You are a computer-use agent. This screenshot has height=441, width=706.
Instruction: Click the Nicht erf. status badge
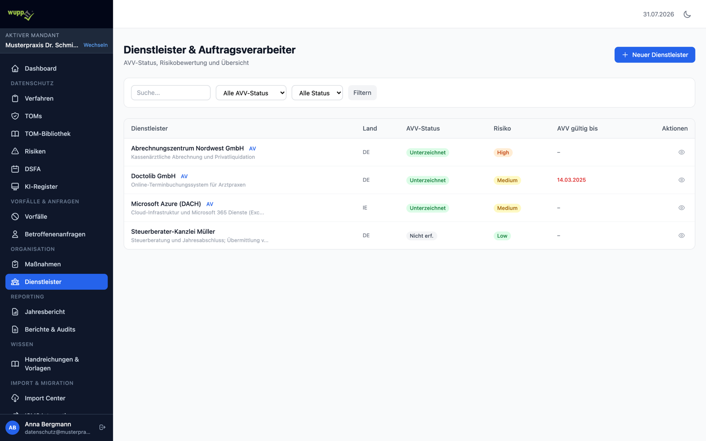[421, 236]
